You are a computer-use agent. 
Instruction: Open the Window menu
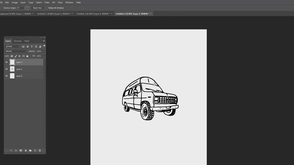[69, 2]
